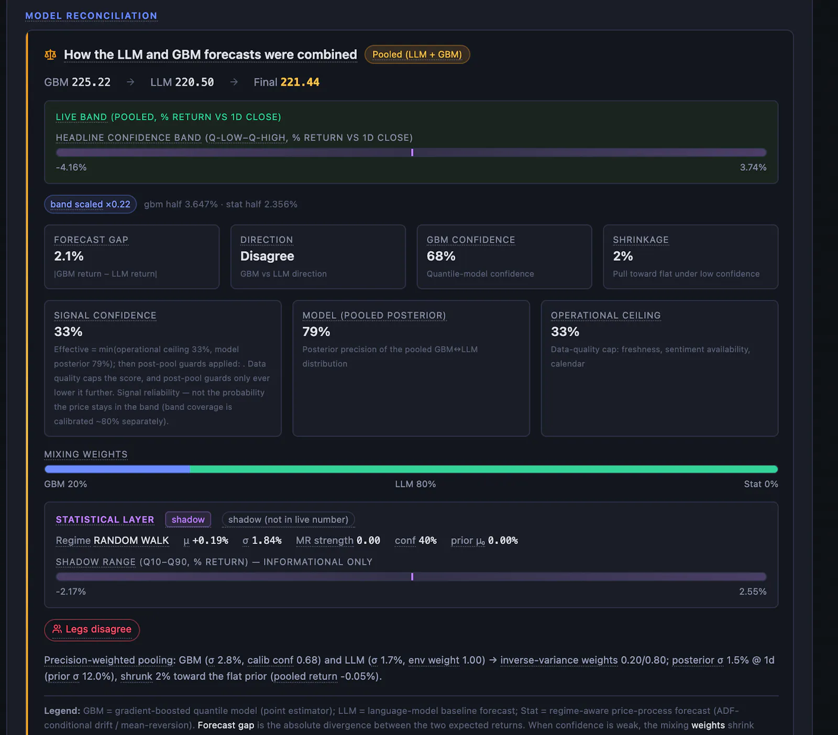Click the arrow between GBM and LLM values

tap(130, 82)
